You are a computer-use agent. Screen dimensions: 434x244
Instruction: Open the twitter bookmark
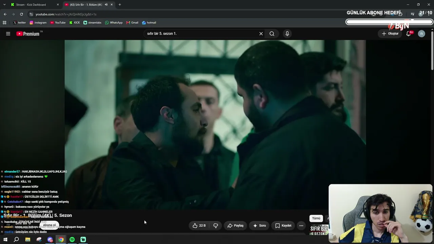coord(19,23)
